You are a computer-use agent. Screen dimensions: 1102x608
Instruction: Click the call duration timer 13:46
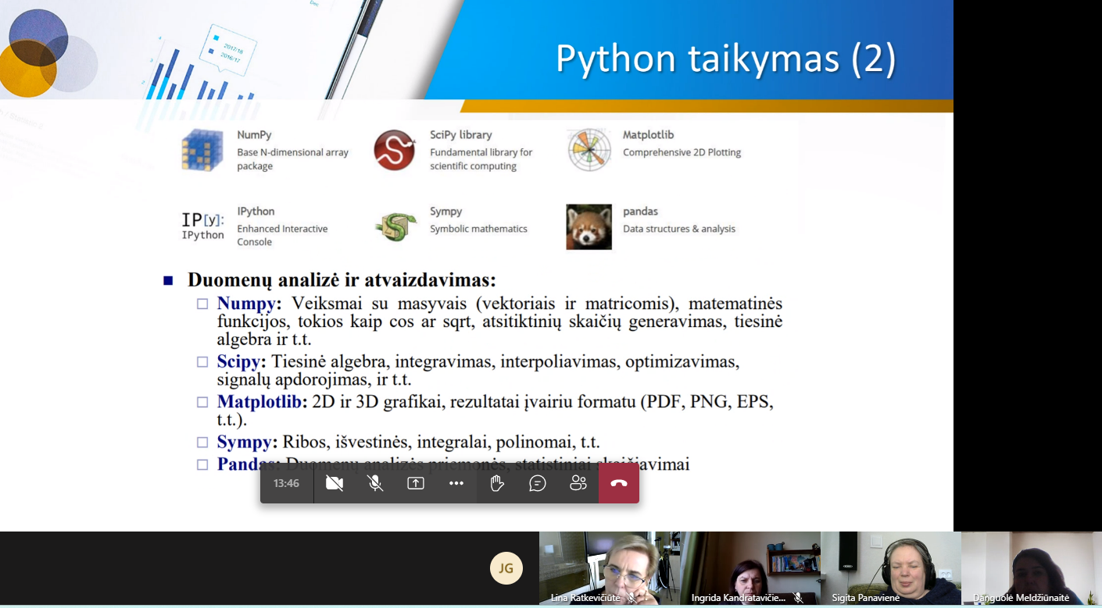coord(287,483)
